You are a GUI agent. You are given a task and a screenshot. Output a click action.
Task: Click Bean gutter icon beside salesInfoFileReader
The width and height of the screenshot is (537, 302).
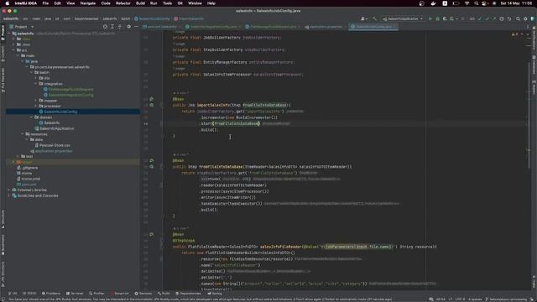(151, 234)
